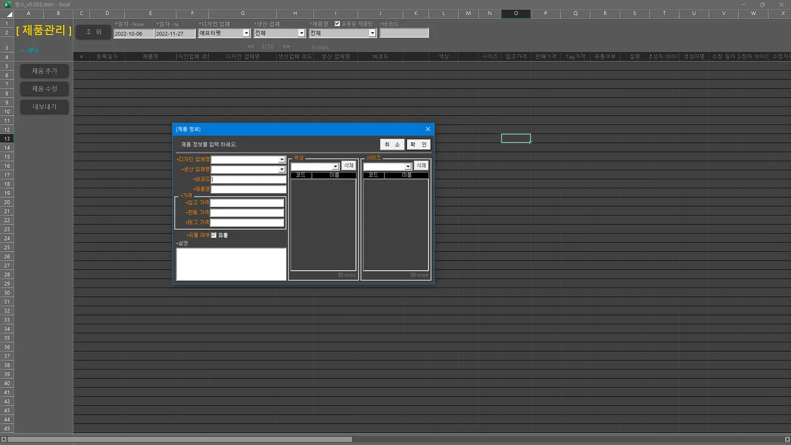Select column O header
This screenshot has width=791, height=445.
click(516, 13)
